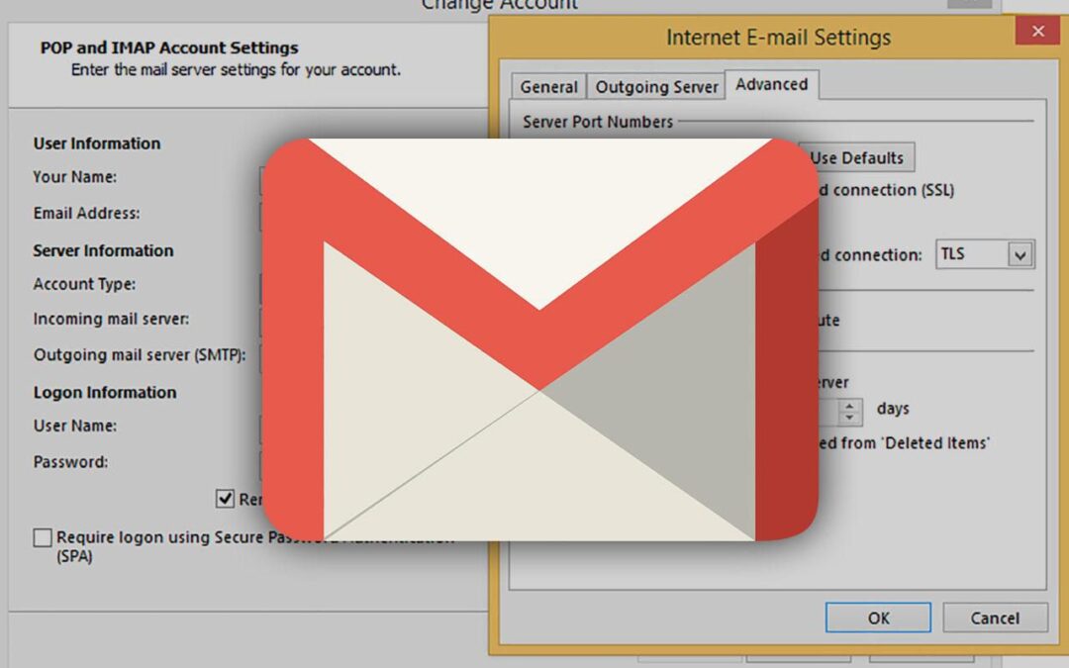Click the Your Name label
The height and width of the screenshot is (668, 1069).
coord(75,177)
